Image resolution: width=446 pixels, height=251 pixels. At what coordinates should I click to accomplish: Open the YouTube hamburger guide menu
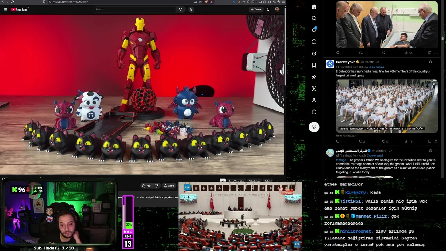tap(6, 9)
